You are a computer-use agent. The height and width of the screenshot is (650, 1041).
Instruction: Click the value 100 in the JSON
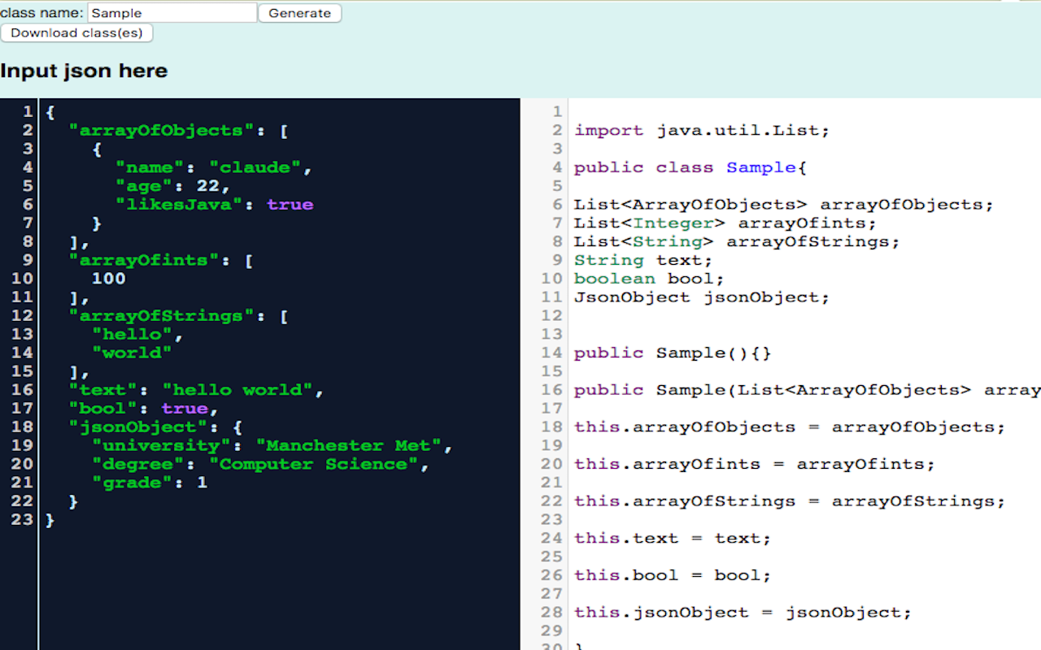pos(109,279)
